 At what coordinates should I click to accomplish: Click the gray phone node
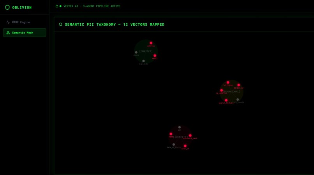tap(136, 52)
